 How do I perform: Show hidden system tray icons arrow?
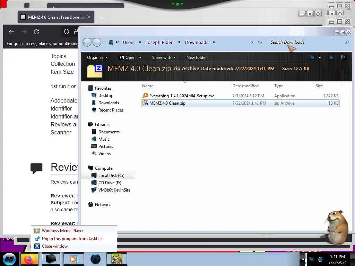(303, 259)
